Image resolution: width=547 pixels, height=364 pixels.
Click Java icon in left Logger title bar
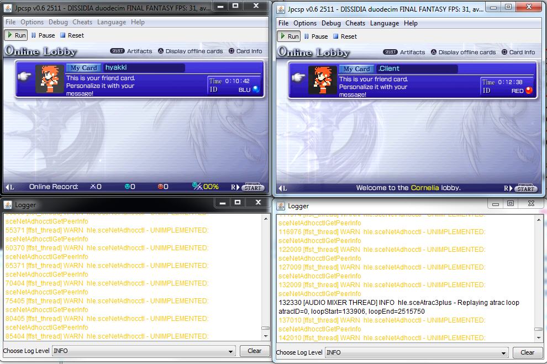coord(8,205)
